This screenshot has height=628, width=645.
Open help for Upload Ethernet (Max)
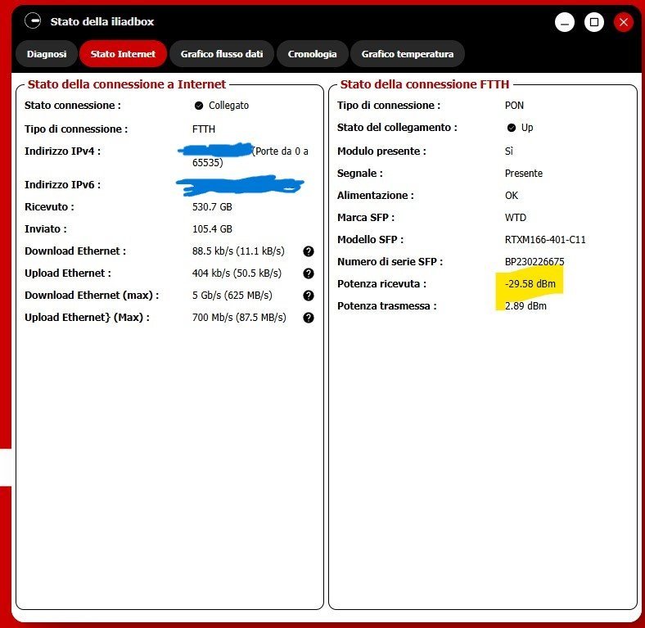click(309, 318)
